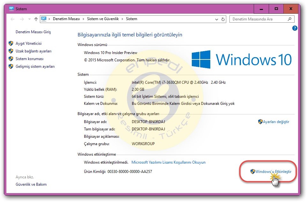Click the Sistem window title icon

coord(11,9)
